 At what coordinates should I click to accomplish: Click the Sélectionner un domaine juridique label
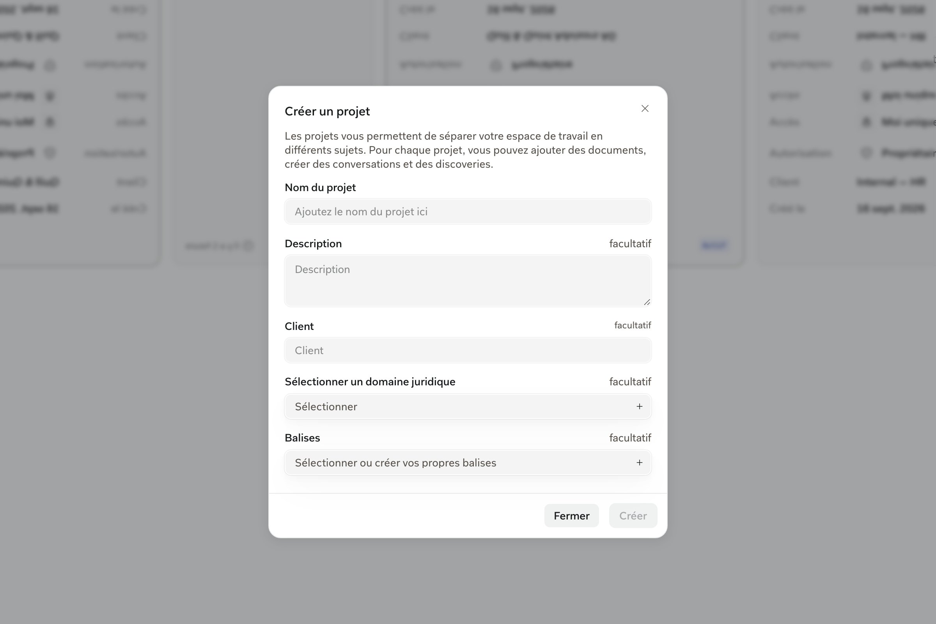pos(370,382)
